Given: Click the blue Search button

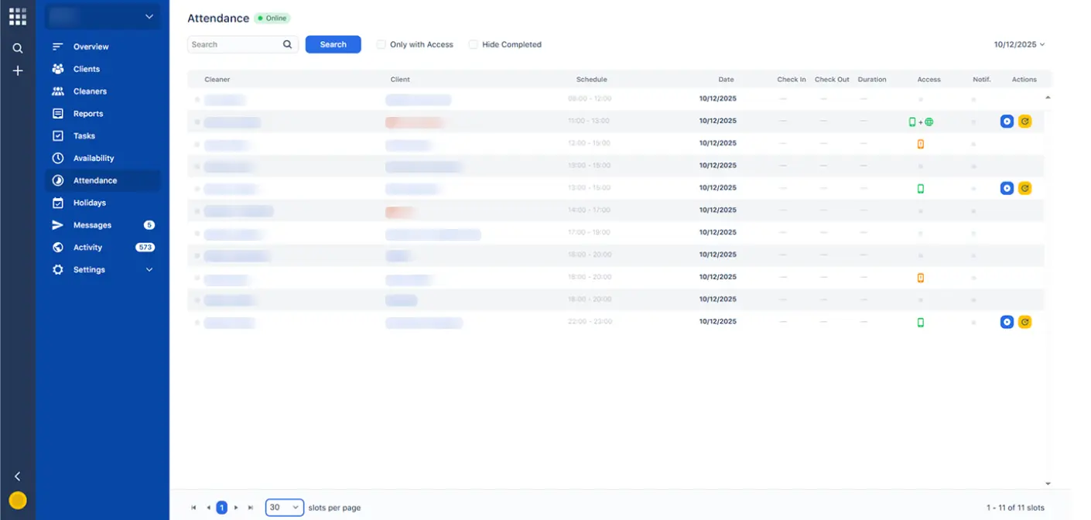Looking at the screenshot, I should click(x=333, y=45).
